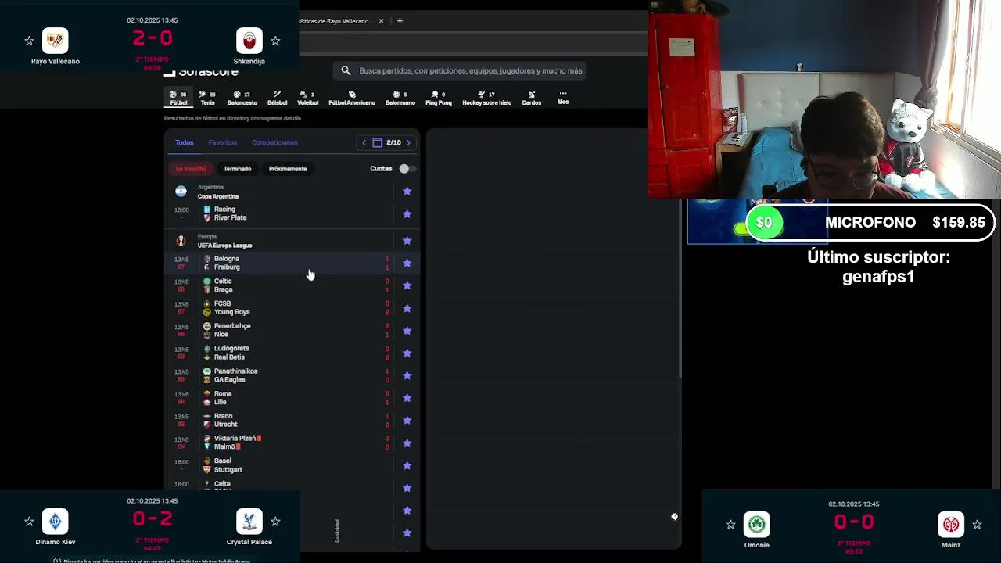Open the UEFA Europa League competition link
The width and height of the screenshot is (1001, 563).
(224, 246)
